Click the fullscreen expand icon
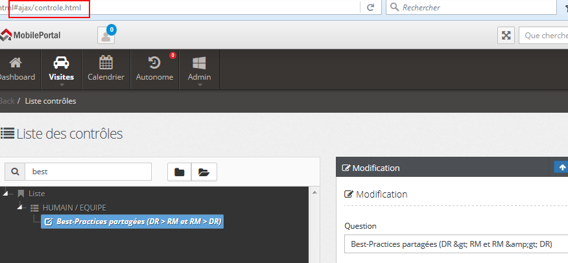Viewport: 568px width, 263px height. (506, 36)
